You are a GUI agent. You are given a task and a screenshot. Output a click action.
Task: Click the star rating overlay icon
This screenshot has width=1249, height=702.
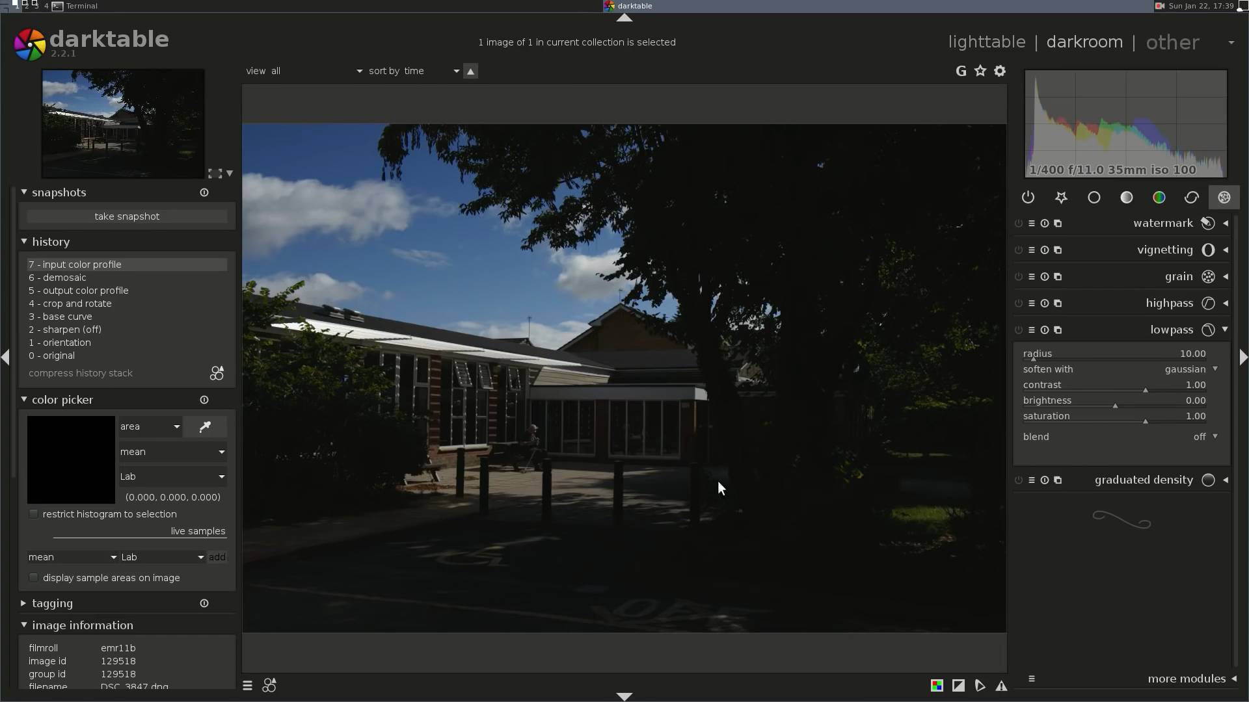coord(980,71)
